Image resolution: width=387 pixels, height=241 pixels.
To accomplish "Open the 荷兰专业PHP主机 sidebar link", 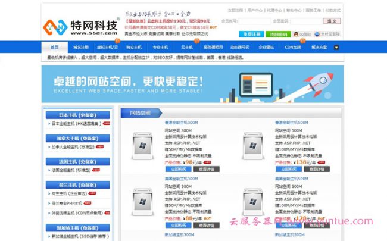I will [x=70, y=203].
